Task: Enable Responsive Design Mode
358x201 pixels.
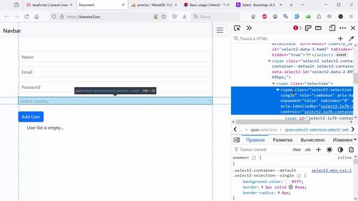Action: pyautogui.click(x=332, y=28)
